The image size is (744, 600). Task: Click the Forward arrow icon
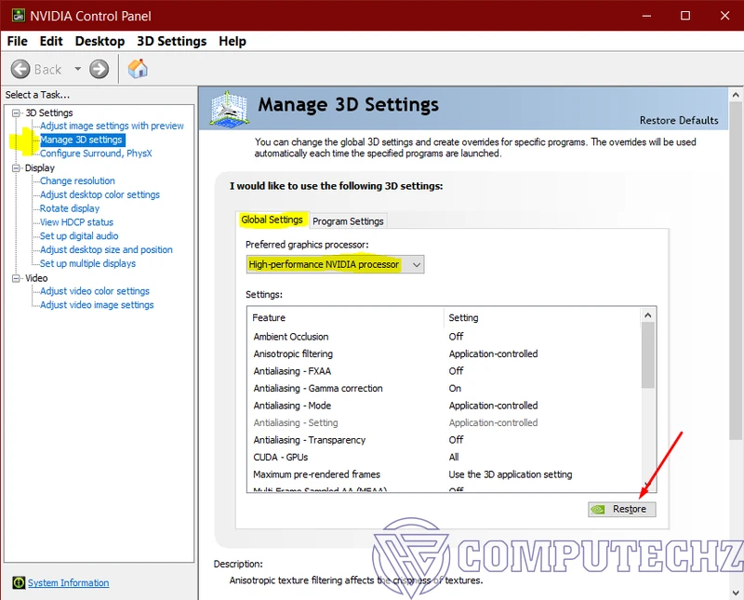point(99,70)
